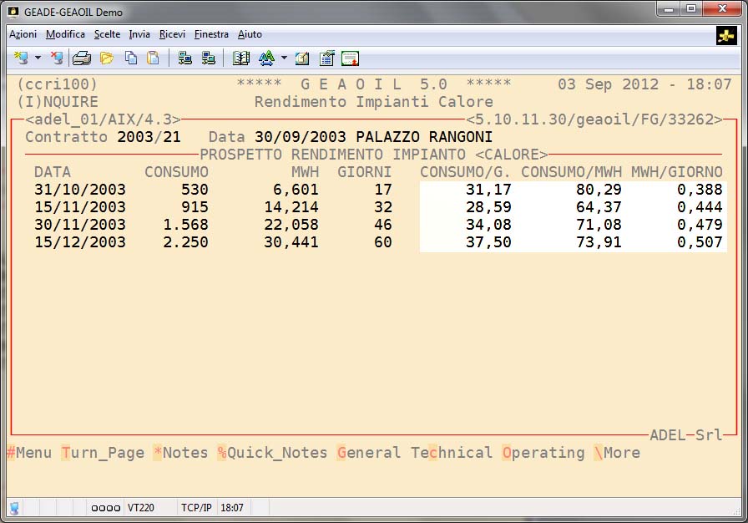This screenshot has height=523, width=748.
Task: Click the VT220 status bar field
Action: [x=139, y=507]
